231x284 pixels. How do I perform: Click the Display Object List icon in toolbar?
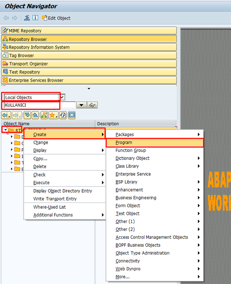pyautogui.click(x=27, y=18)
